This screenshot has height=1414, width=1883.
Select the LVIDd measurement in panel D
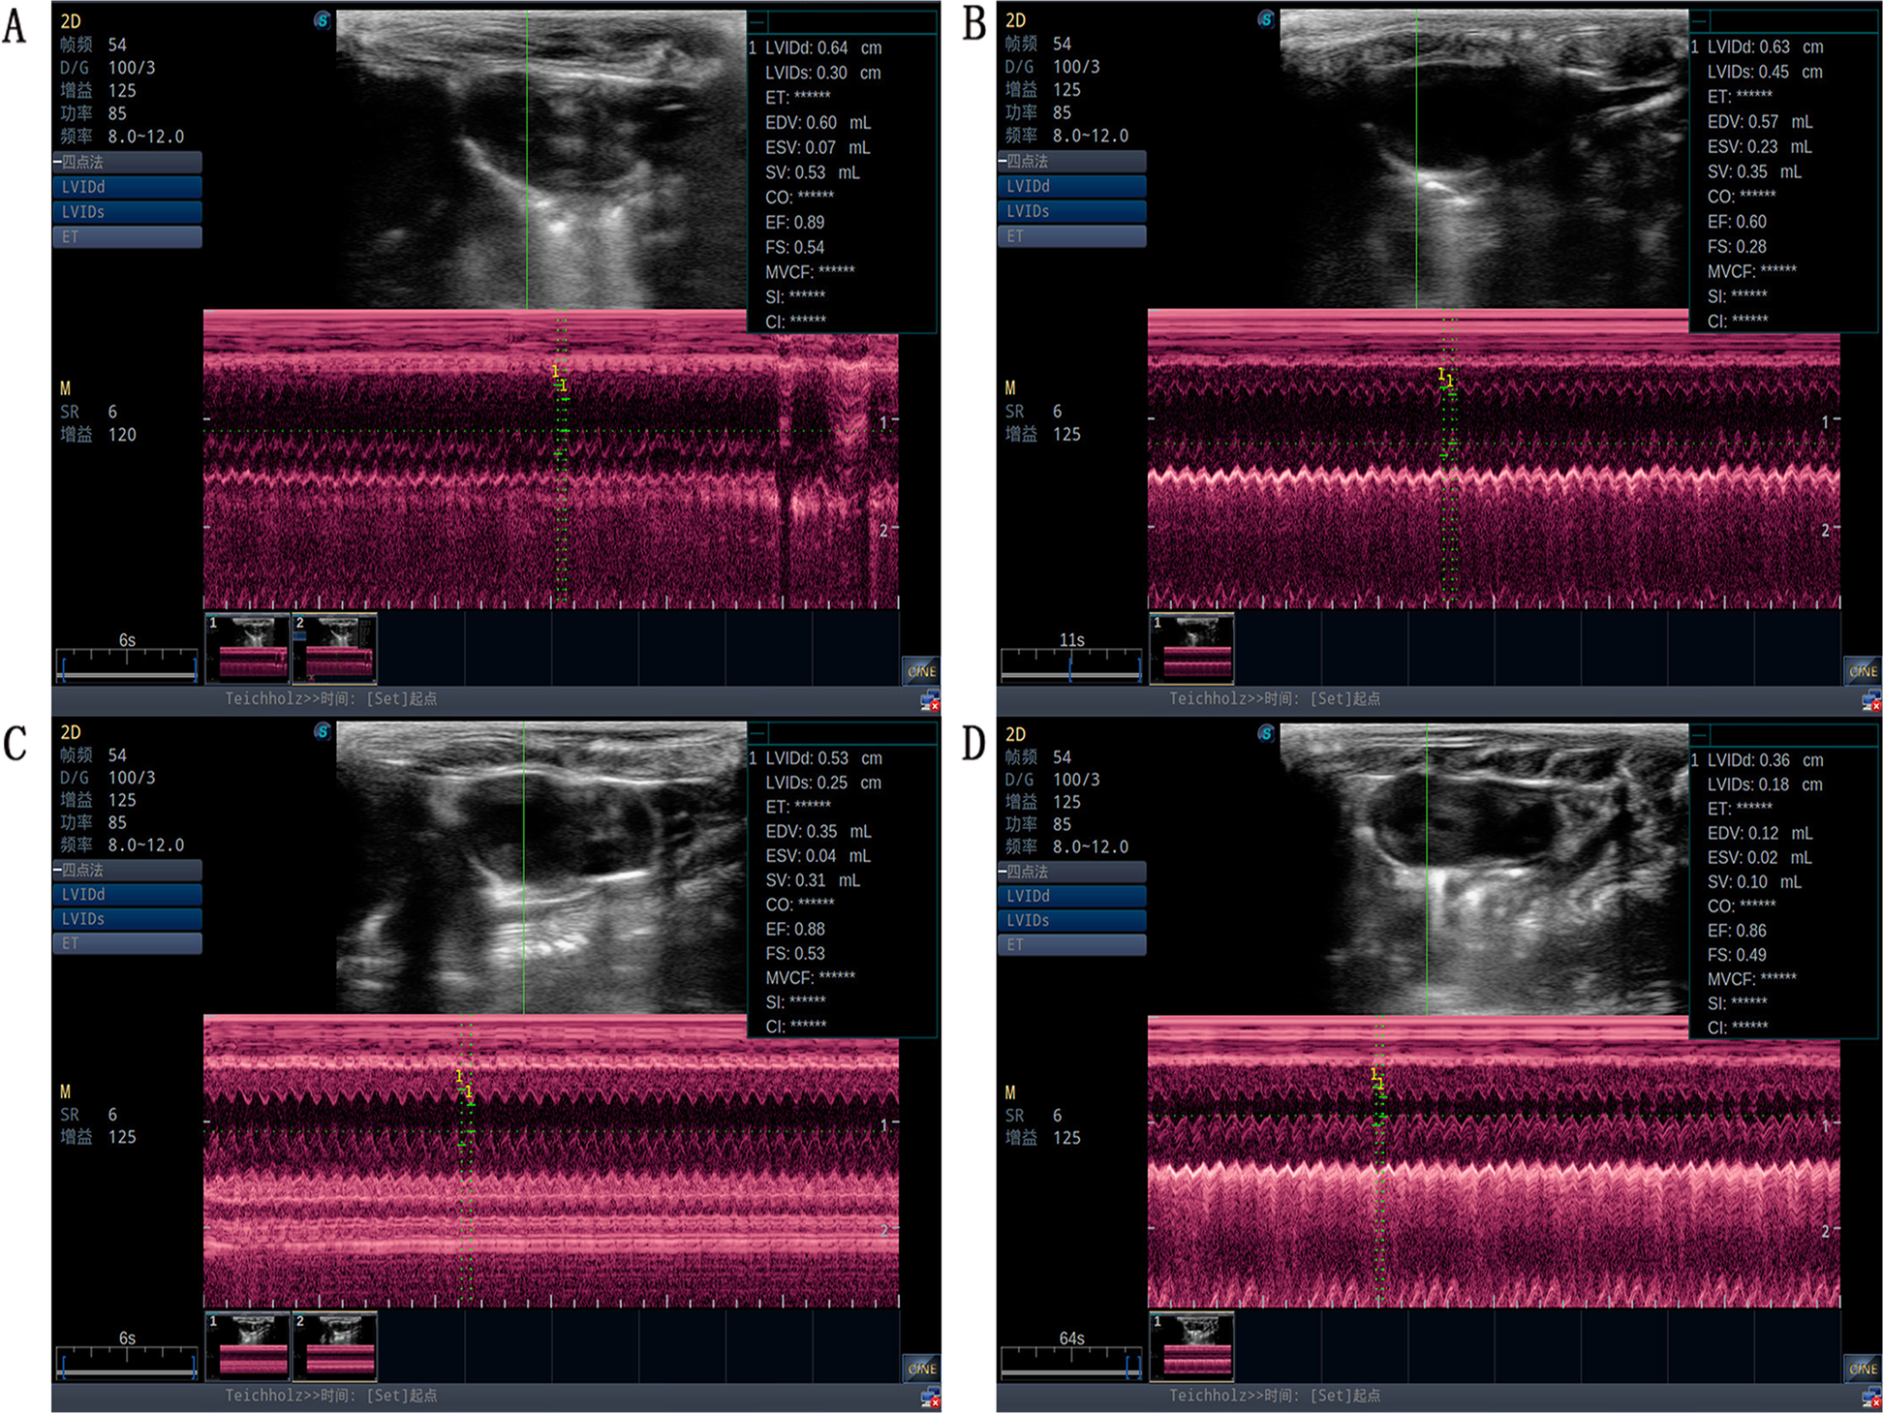tap(1071, 897)
